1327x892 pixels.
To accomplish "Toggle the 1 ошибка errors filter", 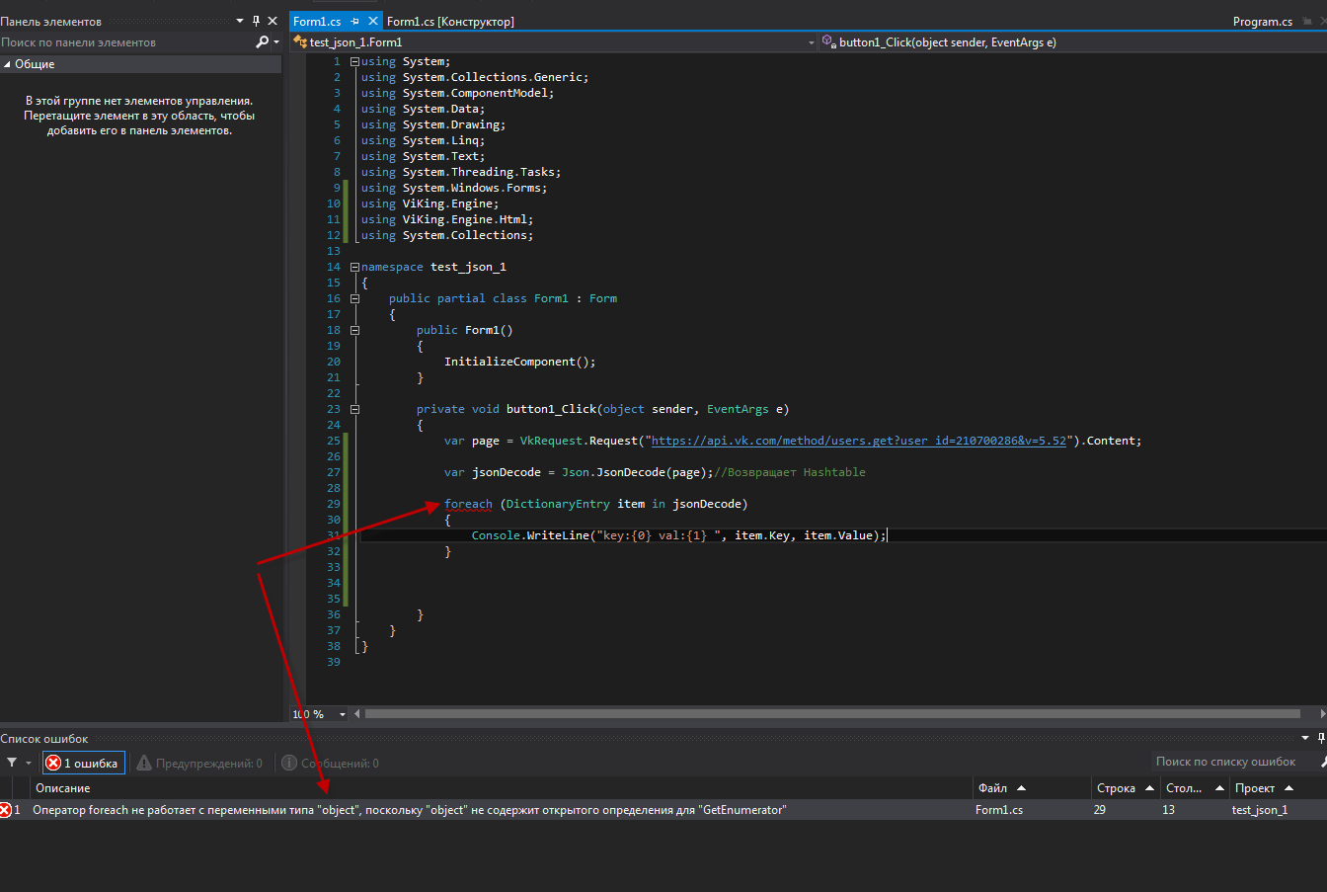I will coord(83,763).
